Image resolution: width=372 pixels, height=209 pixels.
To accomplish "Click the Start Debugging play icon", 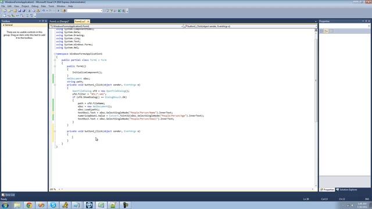I will [58, 10].
